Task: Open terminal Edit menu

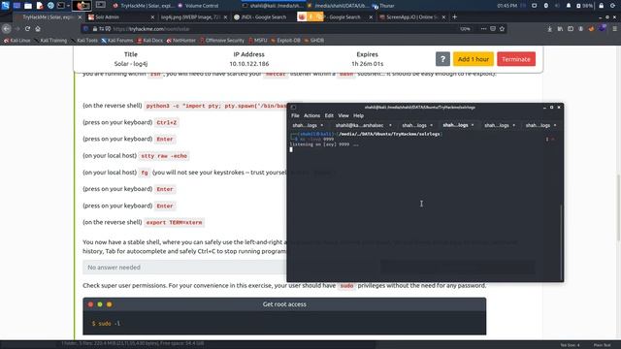Action: (329, 115)
